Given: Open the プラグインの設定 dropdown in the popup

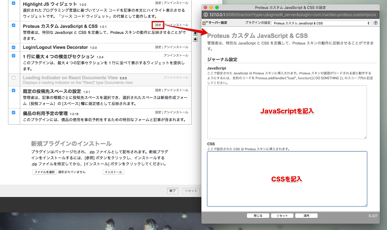Looking at the screenshot, I should click(x=321, y=23).
